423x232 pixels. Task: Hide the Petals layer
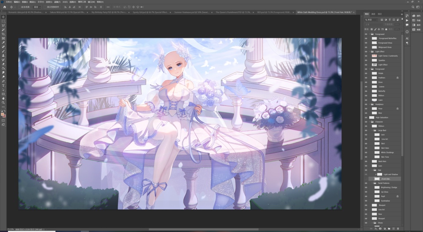pyautogui.click(x=366, y=73)
